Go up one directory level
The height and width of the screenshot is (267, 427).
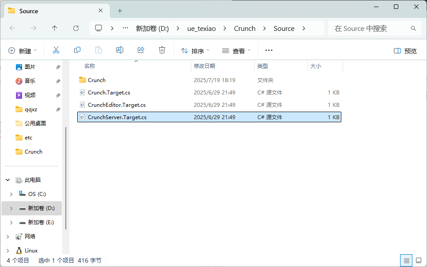tap(55, 28)
